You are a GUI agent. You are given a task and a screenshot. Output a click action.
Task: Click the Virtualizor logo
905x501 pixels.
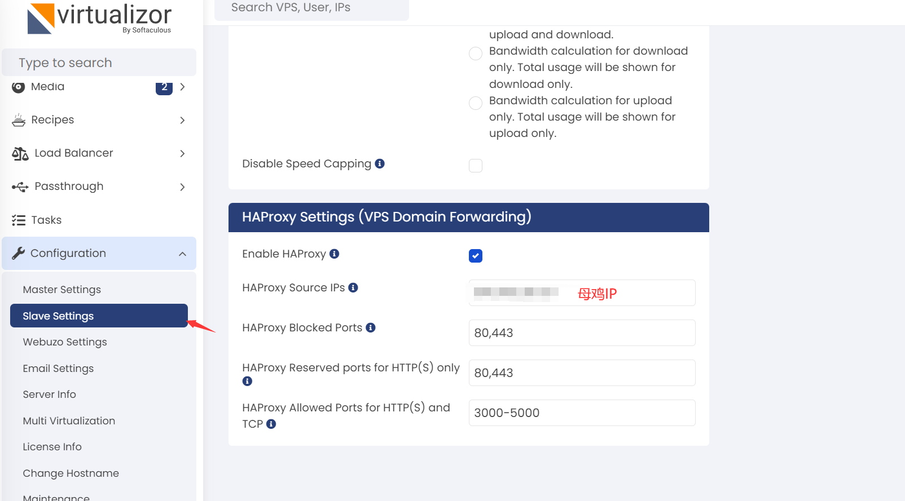(x=99, y=18)
